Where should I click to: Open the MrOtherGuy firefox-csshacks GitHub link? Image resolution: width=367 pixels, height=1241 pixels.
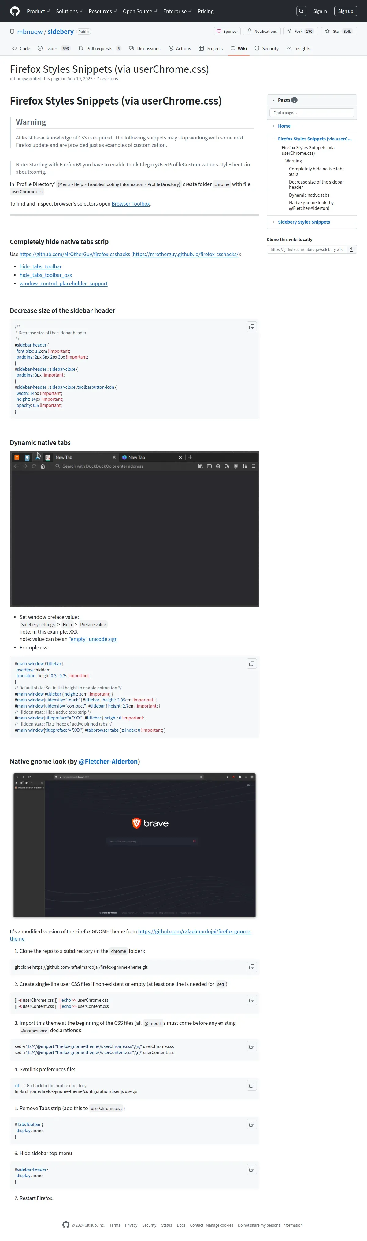pos(75,254)
